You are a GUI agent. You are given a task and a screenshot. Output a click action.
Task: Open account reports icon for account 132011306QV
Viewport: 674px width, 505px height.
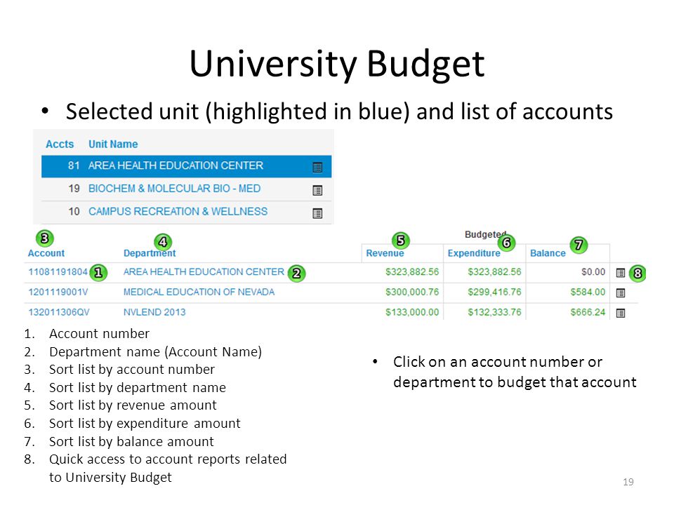[x=620, y=313]
